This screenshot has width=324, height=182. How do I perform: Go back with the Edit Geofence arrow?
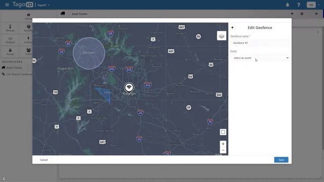[232, 27]
